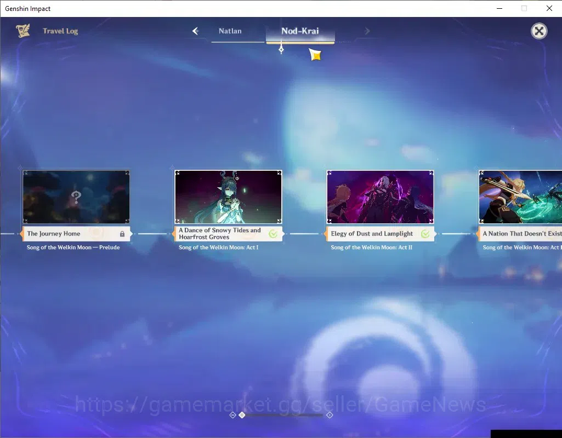This screenshot has height=438, width=562.
Task: Select The Journey Home quest label
Action: (x=76, y=234)
